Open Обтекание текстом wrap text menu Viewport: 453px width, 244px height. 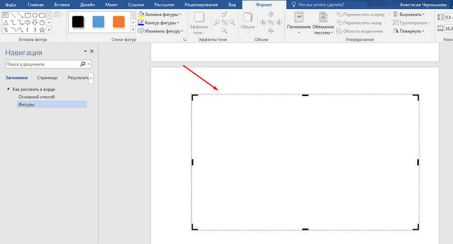pyautogui.click(x=323, y=23)
